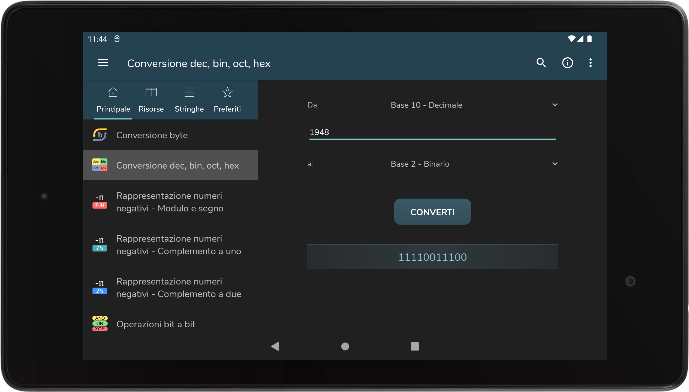
Task: Tap the toolbar title Conversione dec, bin, oct, hex
Action: [x=199, y=64]
